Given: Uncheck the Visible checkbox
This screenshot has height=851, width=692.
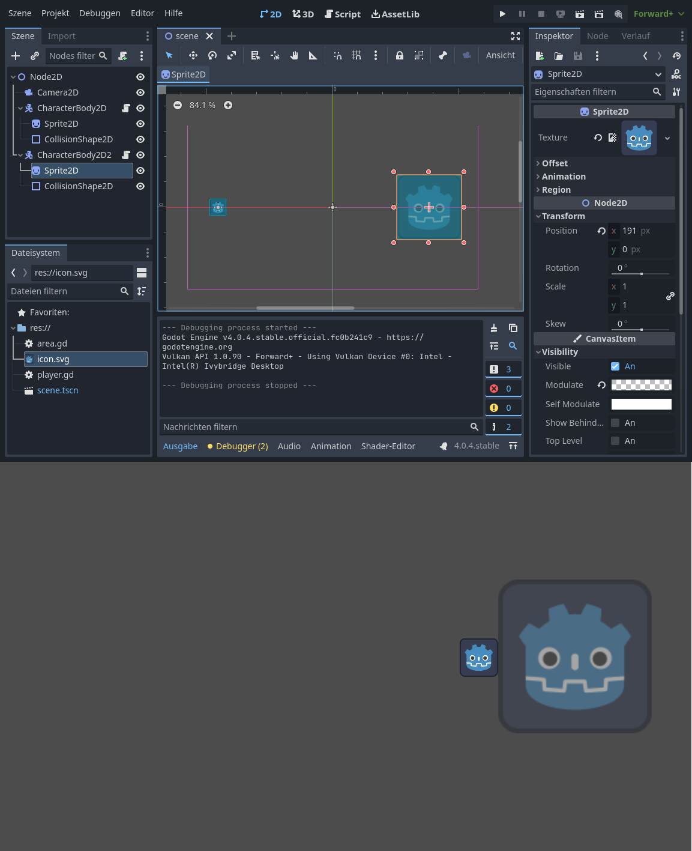Looking at the screenshot, I should (x=615, y=366).
